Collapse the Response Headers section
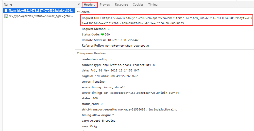 pos(78,53)
